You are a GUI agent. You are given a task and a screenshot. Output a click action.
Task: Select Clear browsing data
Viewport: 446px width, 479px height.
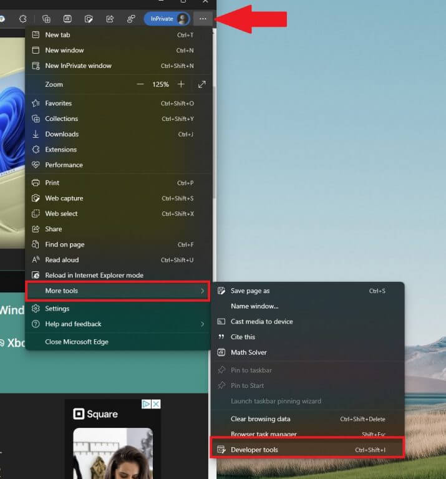(308, 419)
